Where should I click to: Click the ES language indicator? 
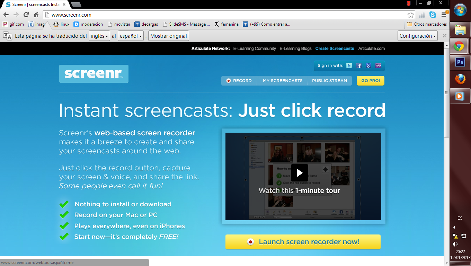click(x=460, y=218)
